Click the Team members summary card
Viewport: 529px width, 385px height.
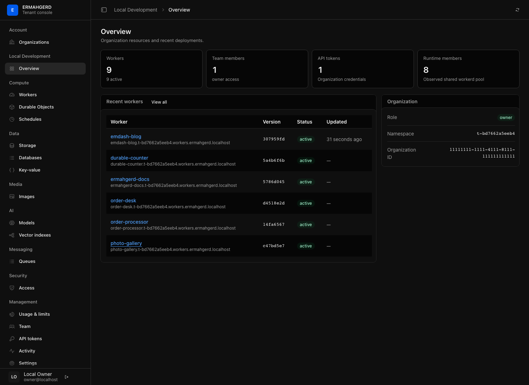pos(257,69)
